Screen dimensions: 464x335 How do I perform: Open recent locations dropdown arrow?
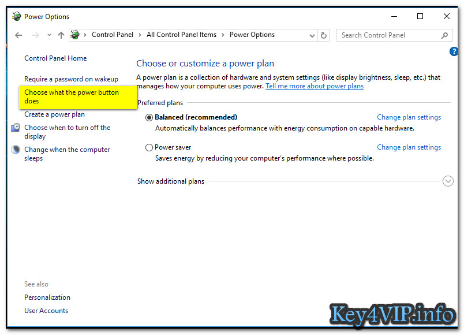coord(49,35)
